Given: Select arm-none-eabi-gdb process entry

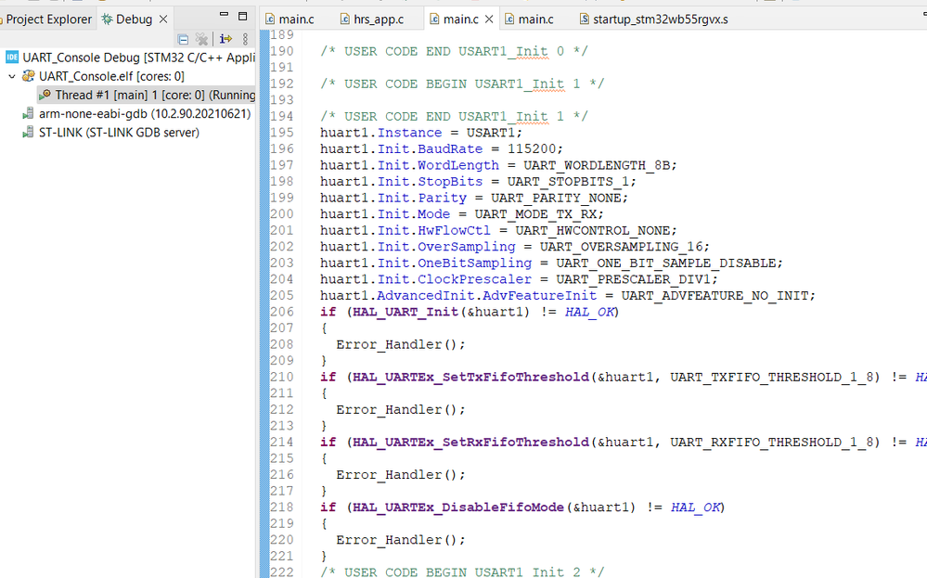Looking at the screenshot, I should click(x=145, y=113).
